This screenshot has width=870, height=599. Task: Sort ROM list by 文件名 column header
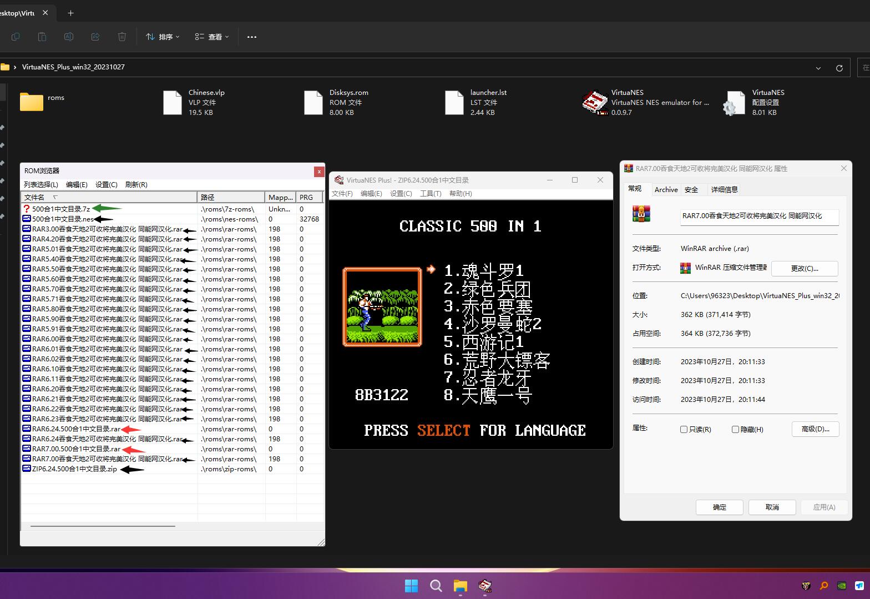(109, 197)
